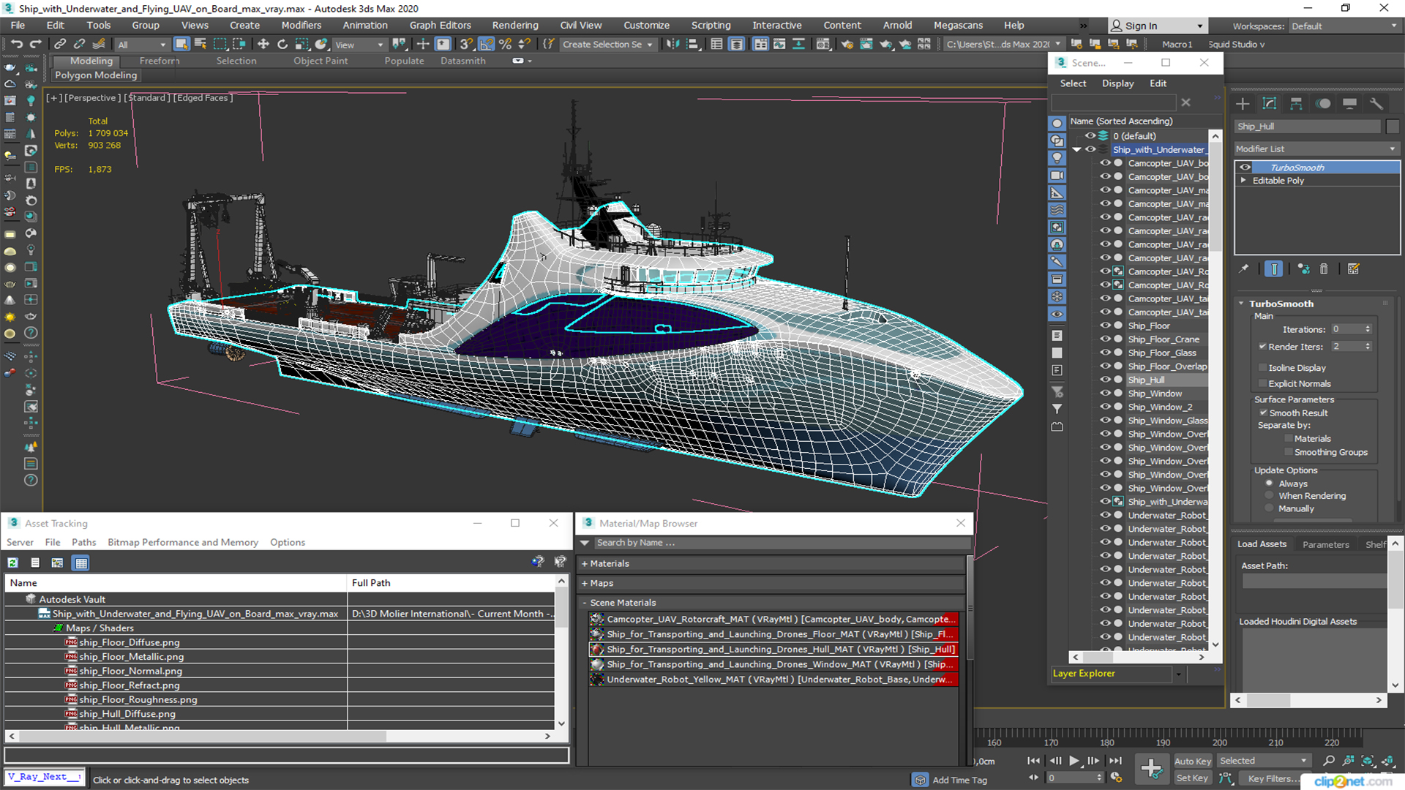This screenshot has height=790, width=1405.
Task: Click the Sign In button
Action: click(x=1157, y=26)
